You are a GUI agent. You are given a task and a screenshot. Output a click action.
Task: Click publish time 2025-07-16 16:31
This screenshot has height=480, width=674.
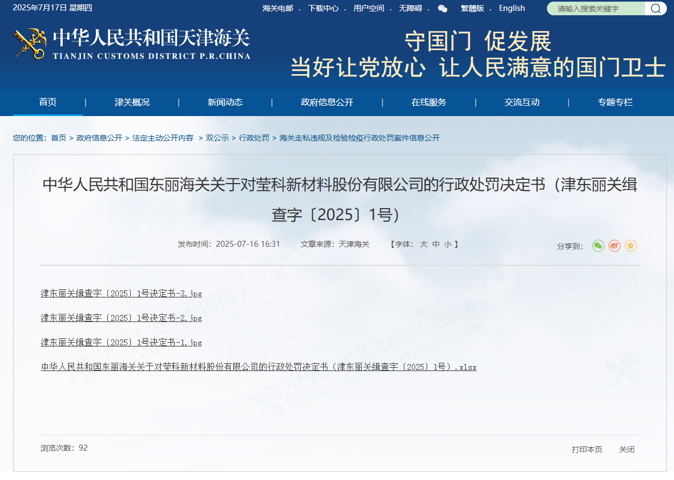229,244
